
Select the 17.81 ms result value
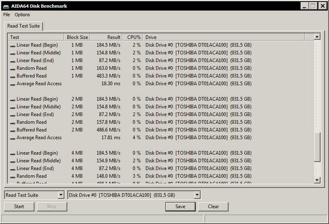click(111, 138)
